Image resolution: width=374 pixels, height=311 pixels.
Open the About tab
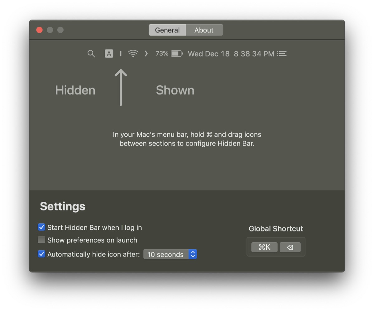204,30
